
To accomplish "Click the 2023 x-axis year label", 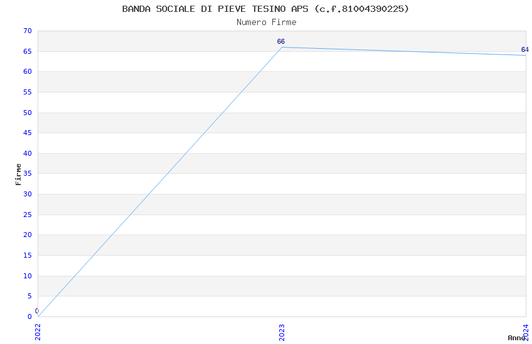I will [x=282, y=332].
